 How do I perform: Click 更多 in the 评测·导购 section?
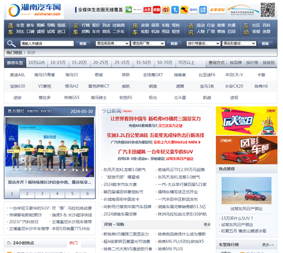click(207, 225)
